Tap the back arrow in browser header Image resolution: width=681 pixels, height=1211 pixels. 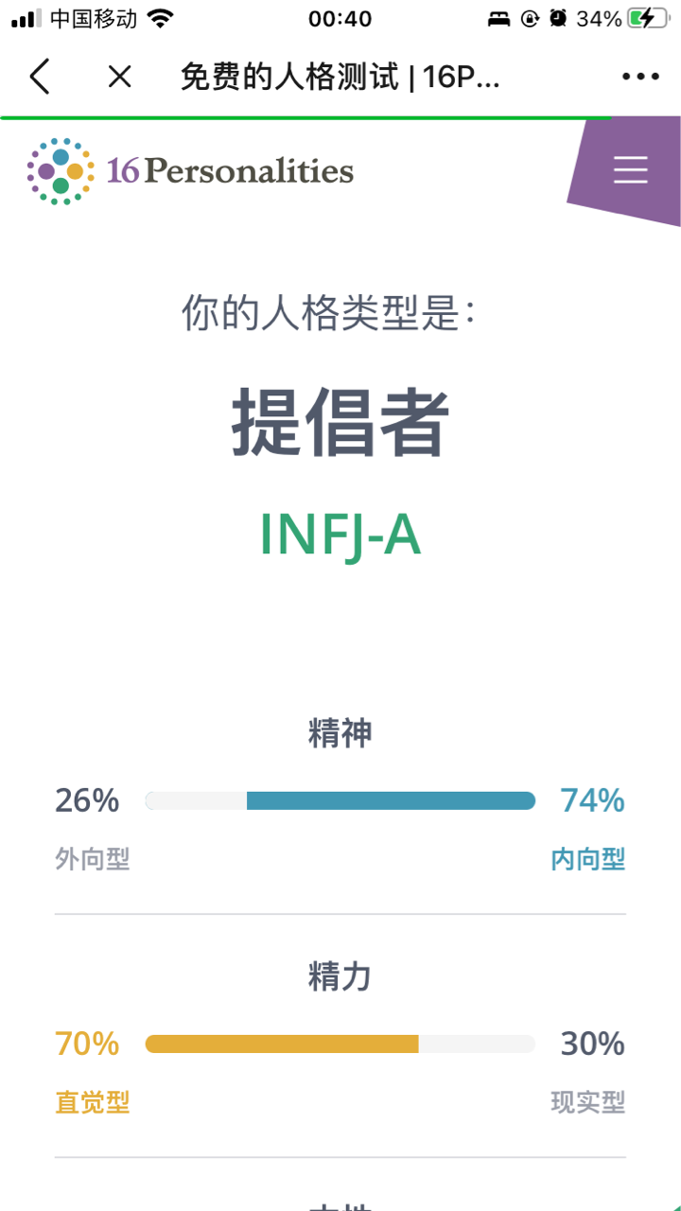[x=40, y=77]
